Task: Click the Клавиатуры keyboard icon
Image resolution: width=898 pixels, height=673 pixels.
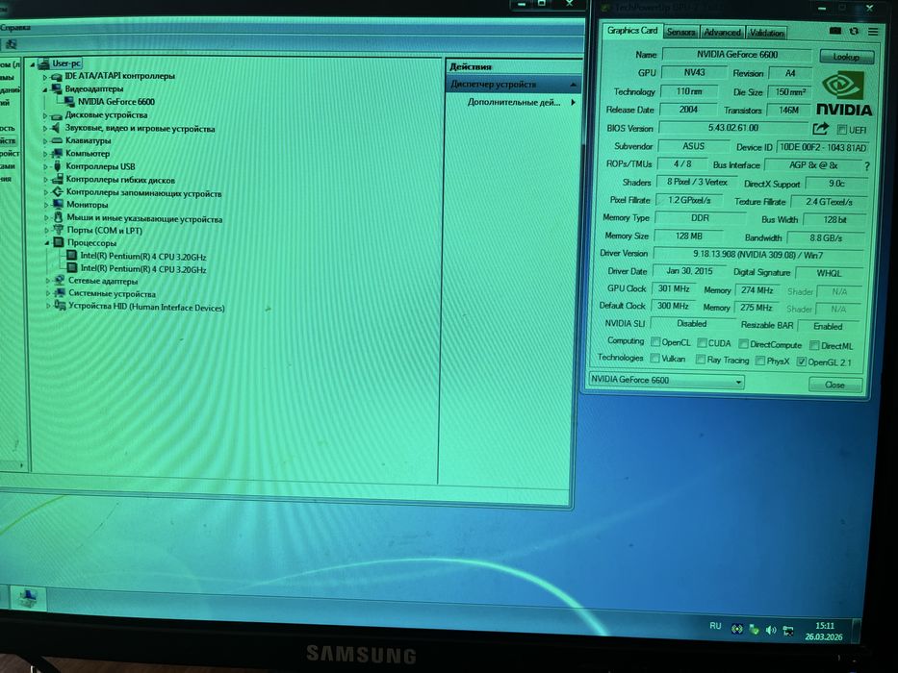Action: 57,140
